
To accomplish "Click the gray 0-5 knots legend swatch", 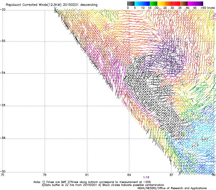I will [x=131, y=4].
